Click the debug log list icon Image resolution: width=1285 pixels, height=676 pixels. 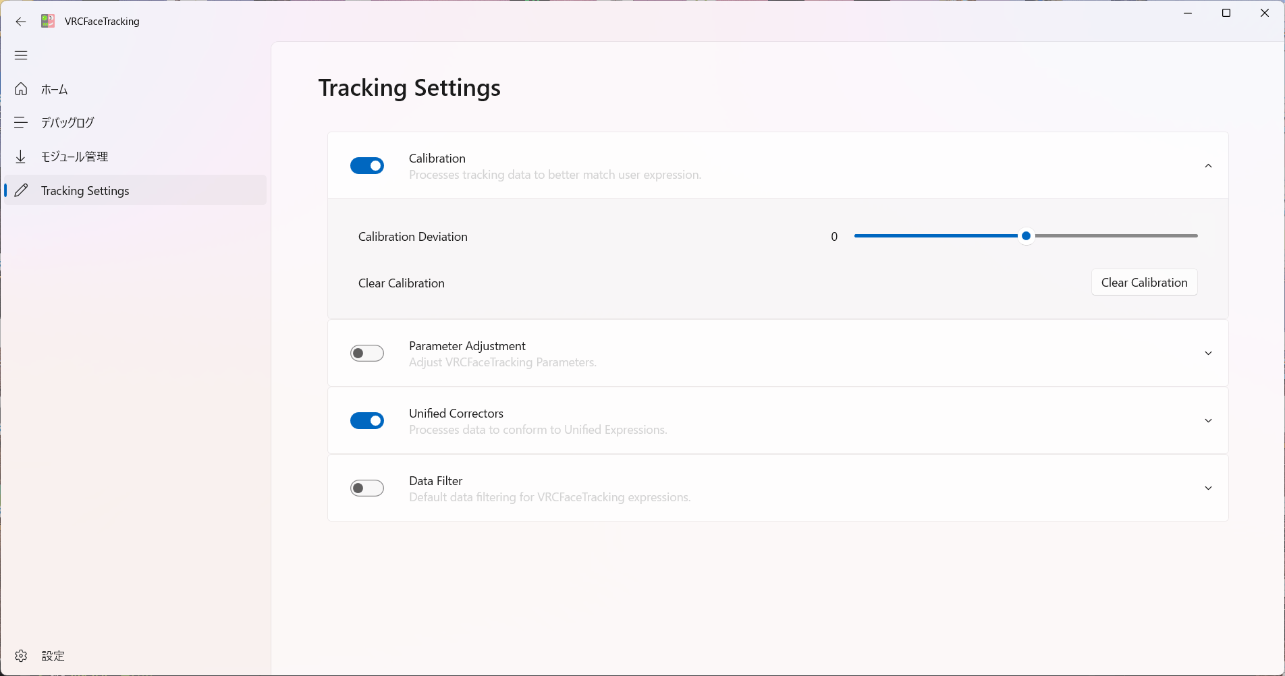point(21,123)
